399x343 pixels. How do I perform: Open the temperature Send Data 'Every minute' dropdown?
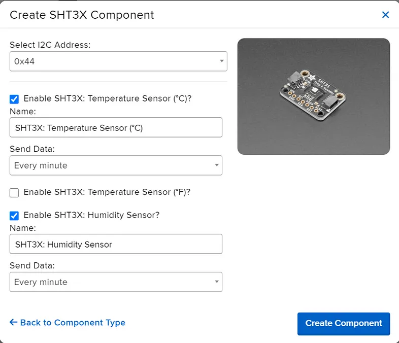coord(116,165)
